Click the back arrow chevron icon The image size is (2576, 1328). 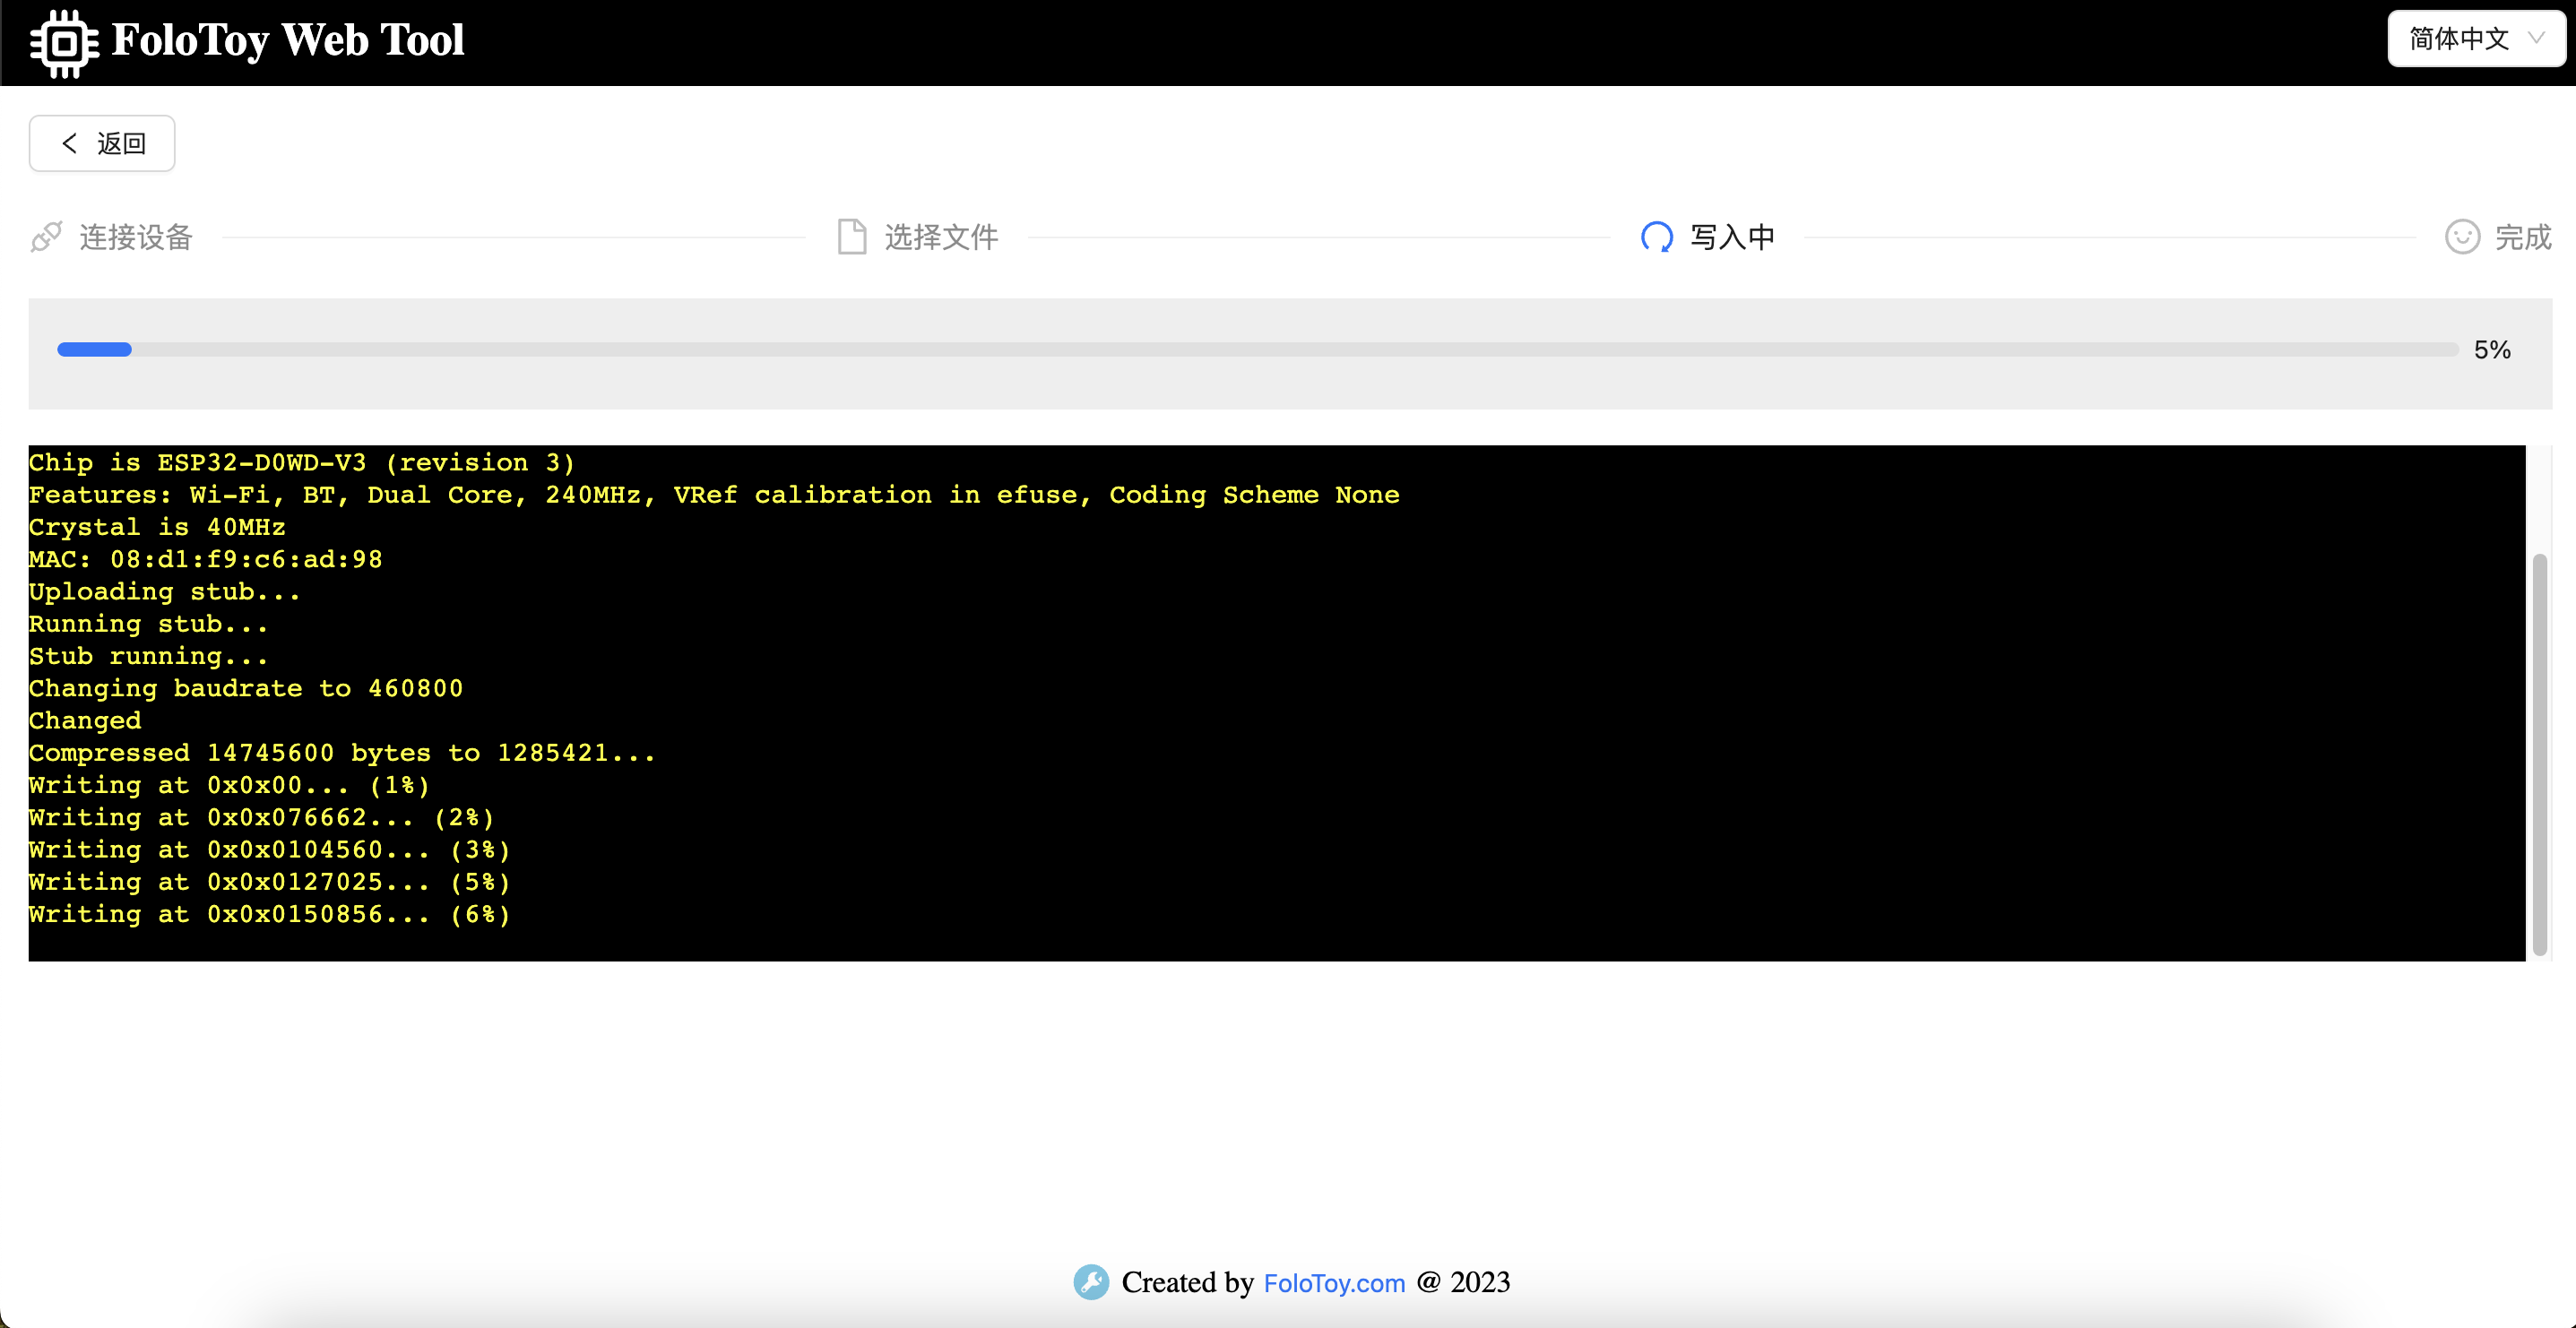coord(69,143)
